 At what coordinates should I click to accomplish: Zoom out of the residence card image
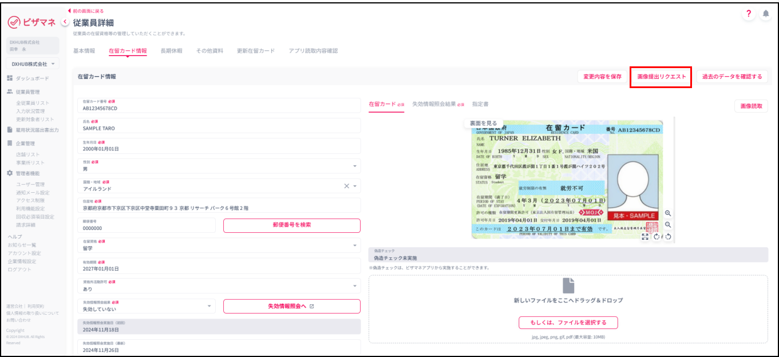(667, 225)
